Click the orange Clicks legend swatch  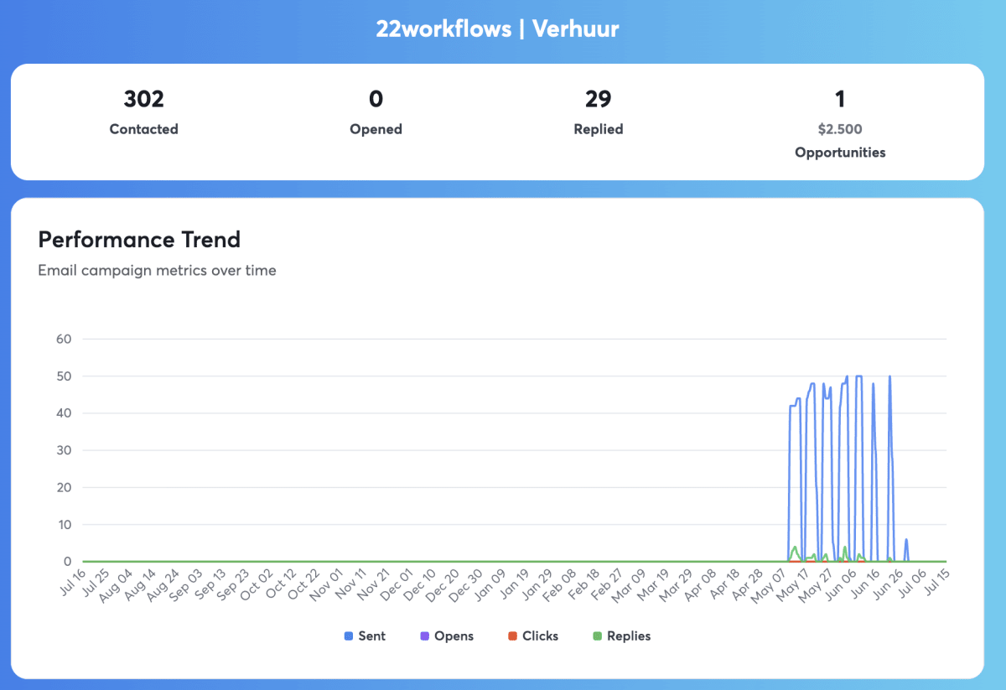513,636
